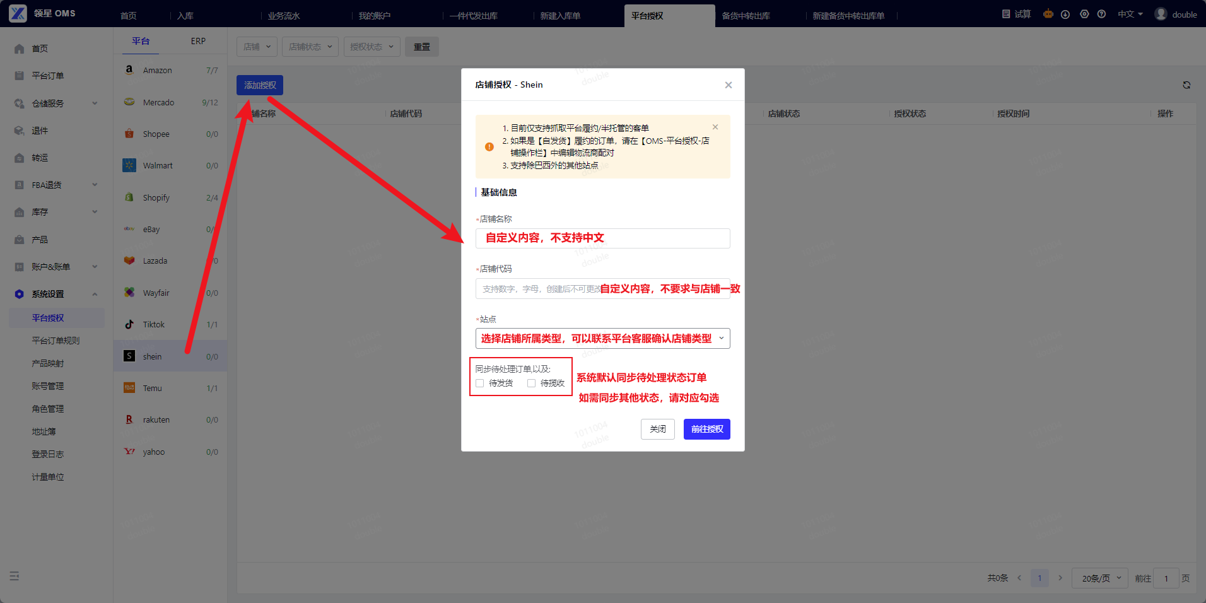Switch to the 我的账户 top tab

(x=375, y=16)
